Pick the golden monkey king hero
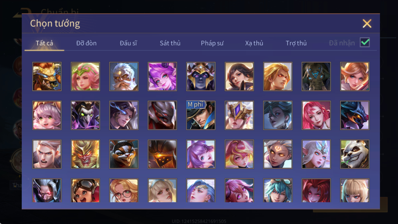Screen dimensions: 398x224 coord(85,154)
